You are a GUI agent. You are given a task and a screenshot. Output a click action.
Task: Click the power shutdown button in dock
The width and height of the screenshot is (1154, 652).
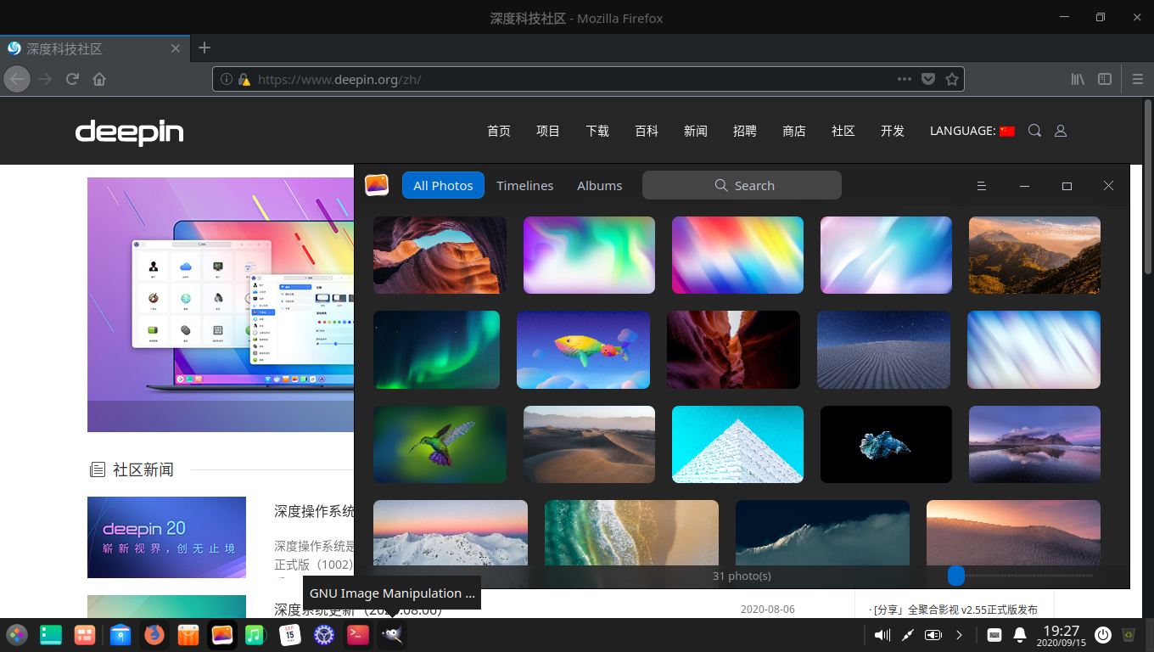click(1102, 634)
